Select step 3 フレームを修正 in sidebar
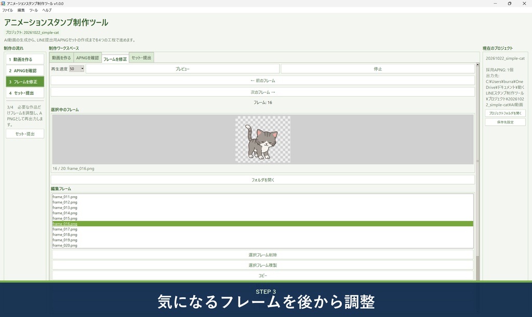 tap(25, 81)
